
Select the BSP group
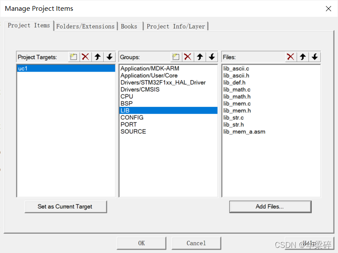(168, 103)
